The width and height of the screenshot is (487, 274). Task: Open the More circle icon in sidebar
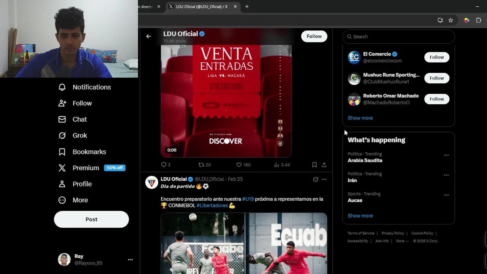tap(62, 200)
